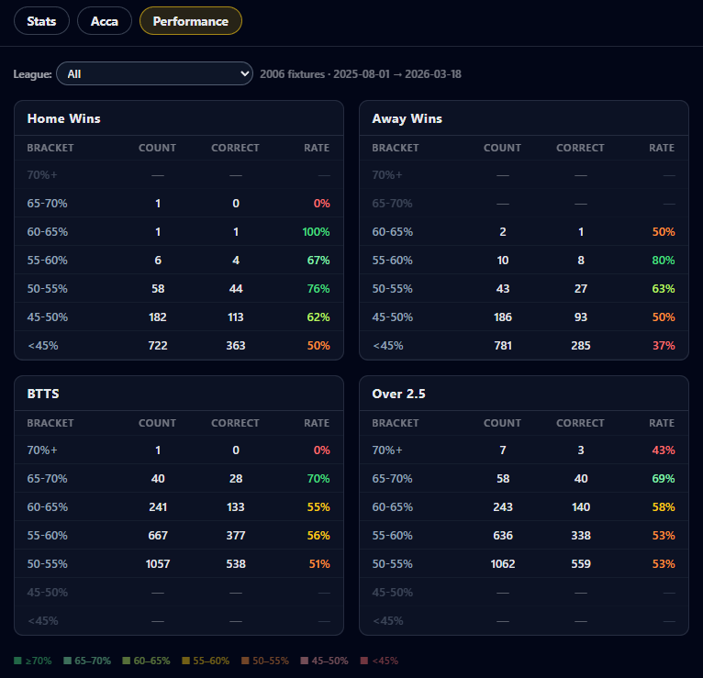
Task: Expand the League dropdown
Action: (x=154, y=73)
